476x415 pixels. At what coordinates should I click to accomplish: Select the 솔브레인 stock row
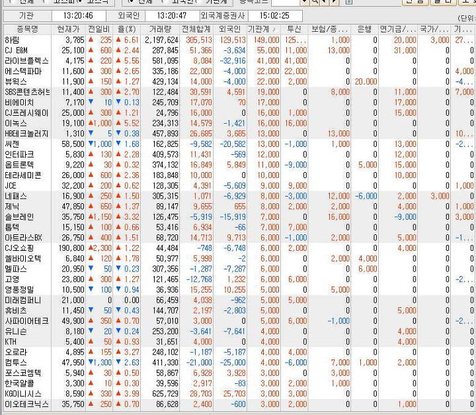(x=240, y=217)
